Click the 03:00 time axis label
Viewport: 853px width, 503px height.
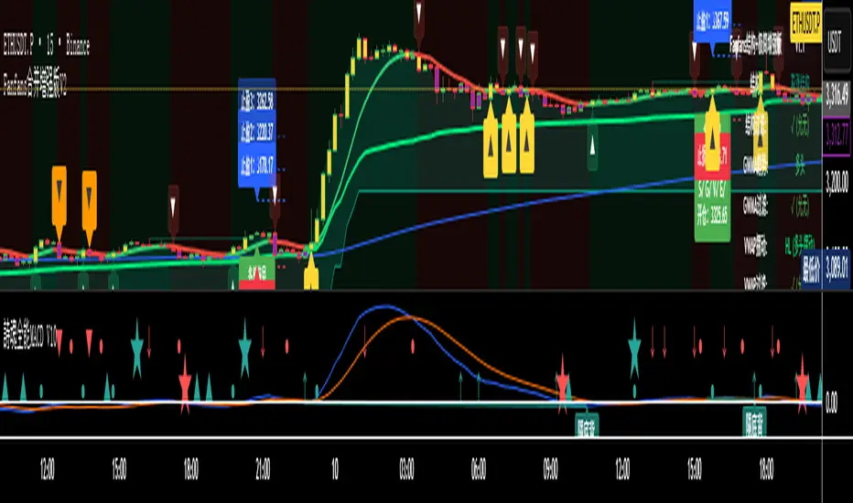406,469
